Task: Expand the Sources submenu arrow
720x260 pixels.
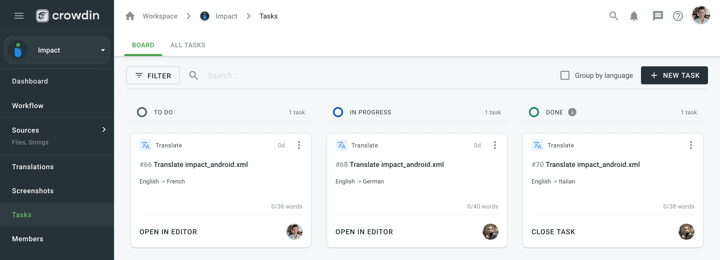Action: pos(104,129)
